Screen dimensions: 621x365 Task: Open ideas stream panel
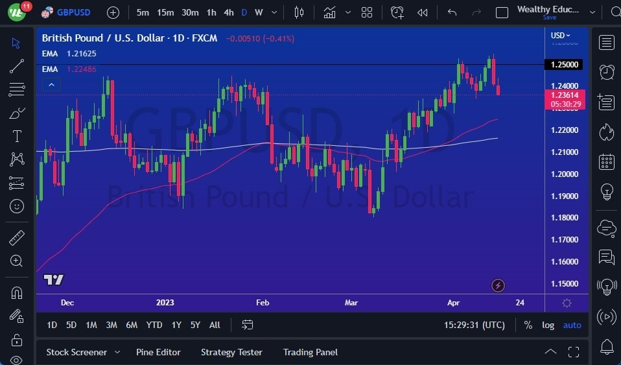click(606, 287)
